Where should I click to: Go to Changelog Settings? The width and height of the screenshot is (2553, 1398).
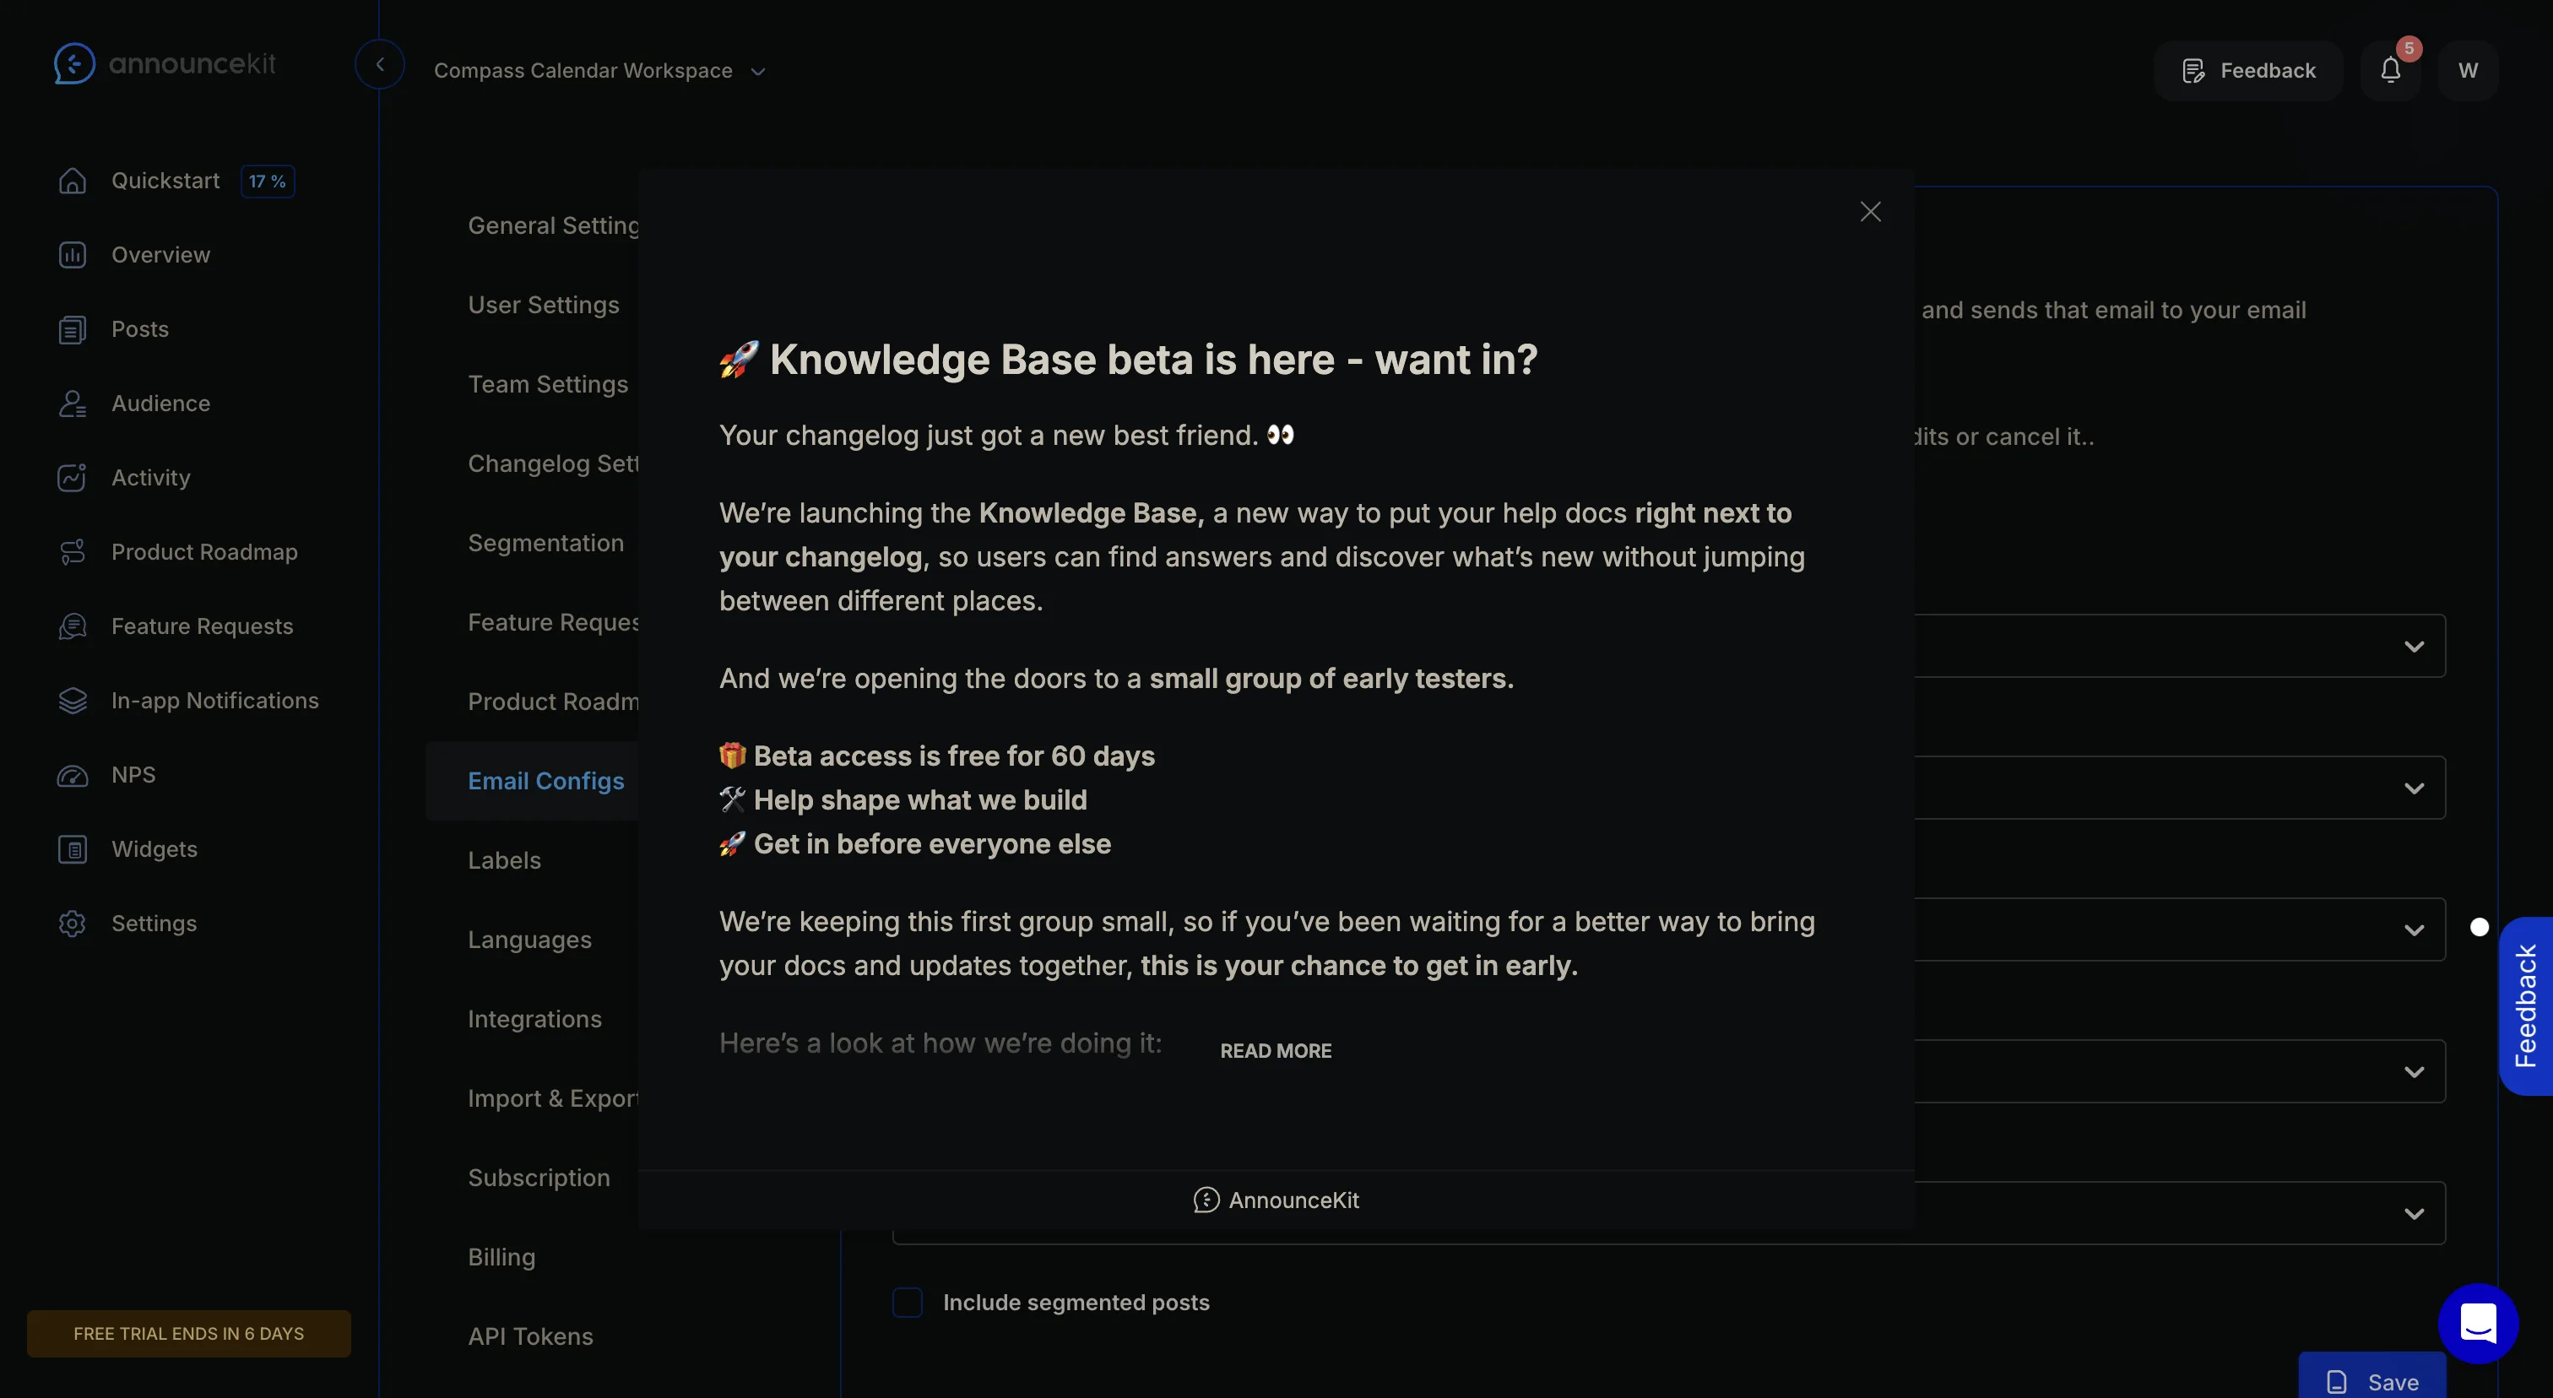(553, 463)
